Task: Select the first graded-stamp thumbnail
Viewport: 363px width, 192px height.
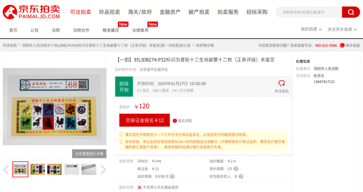Action: pos(20,169)
